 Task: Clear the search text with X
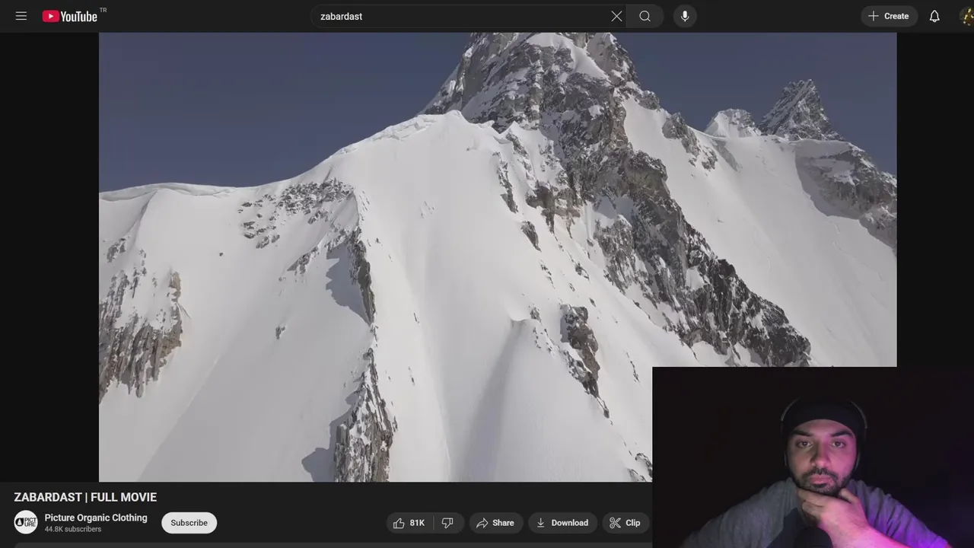[x=616, y=16]
